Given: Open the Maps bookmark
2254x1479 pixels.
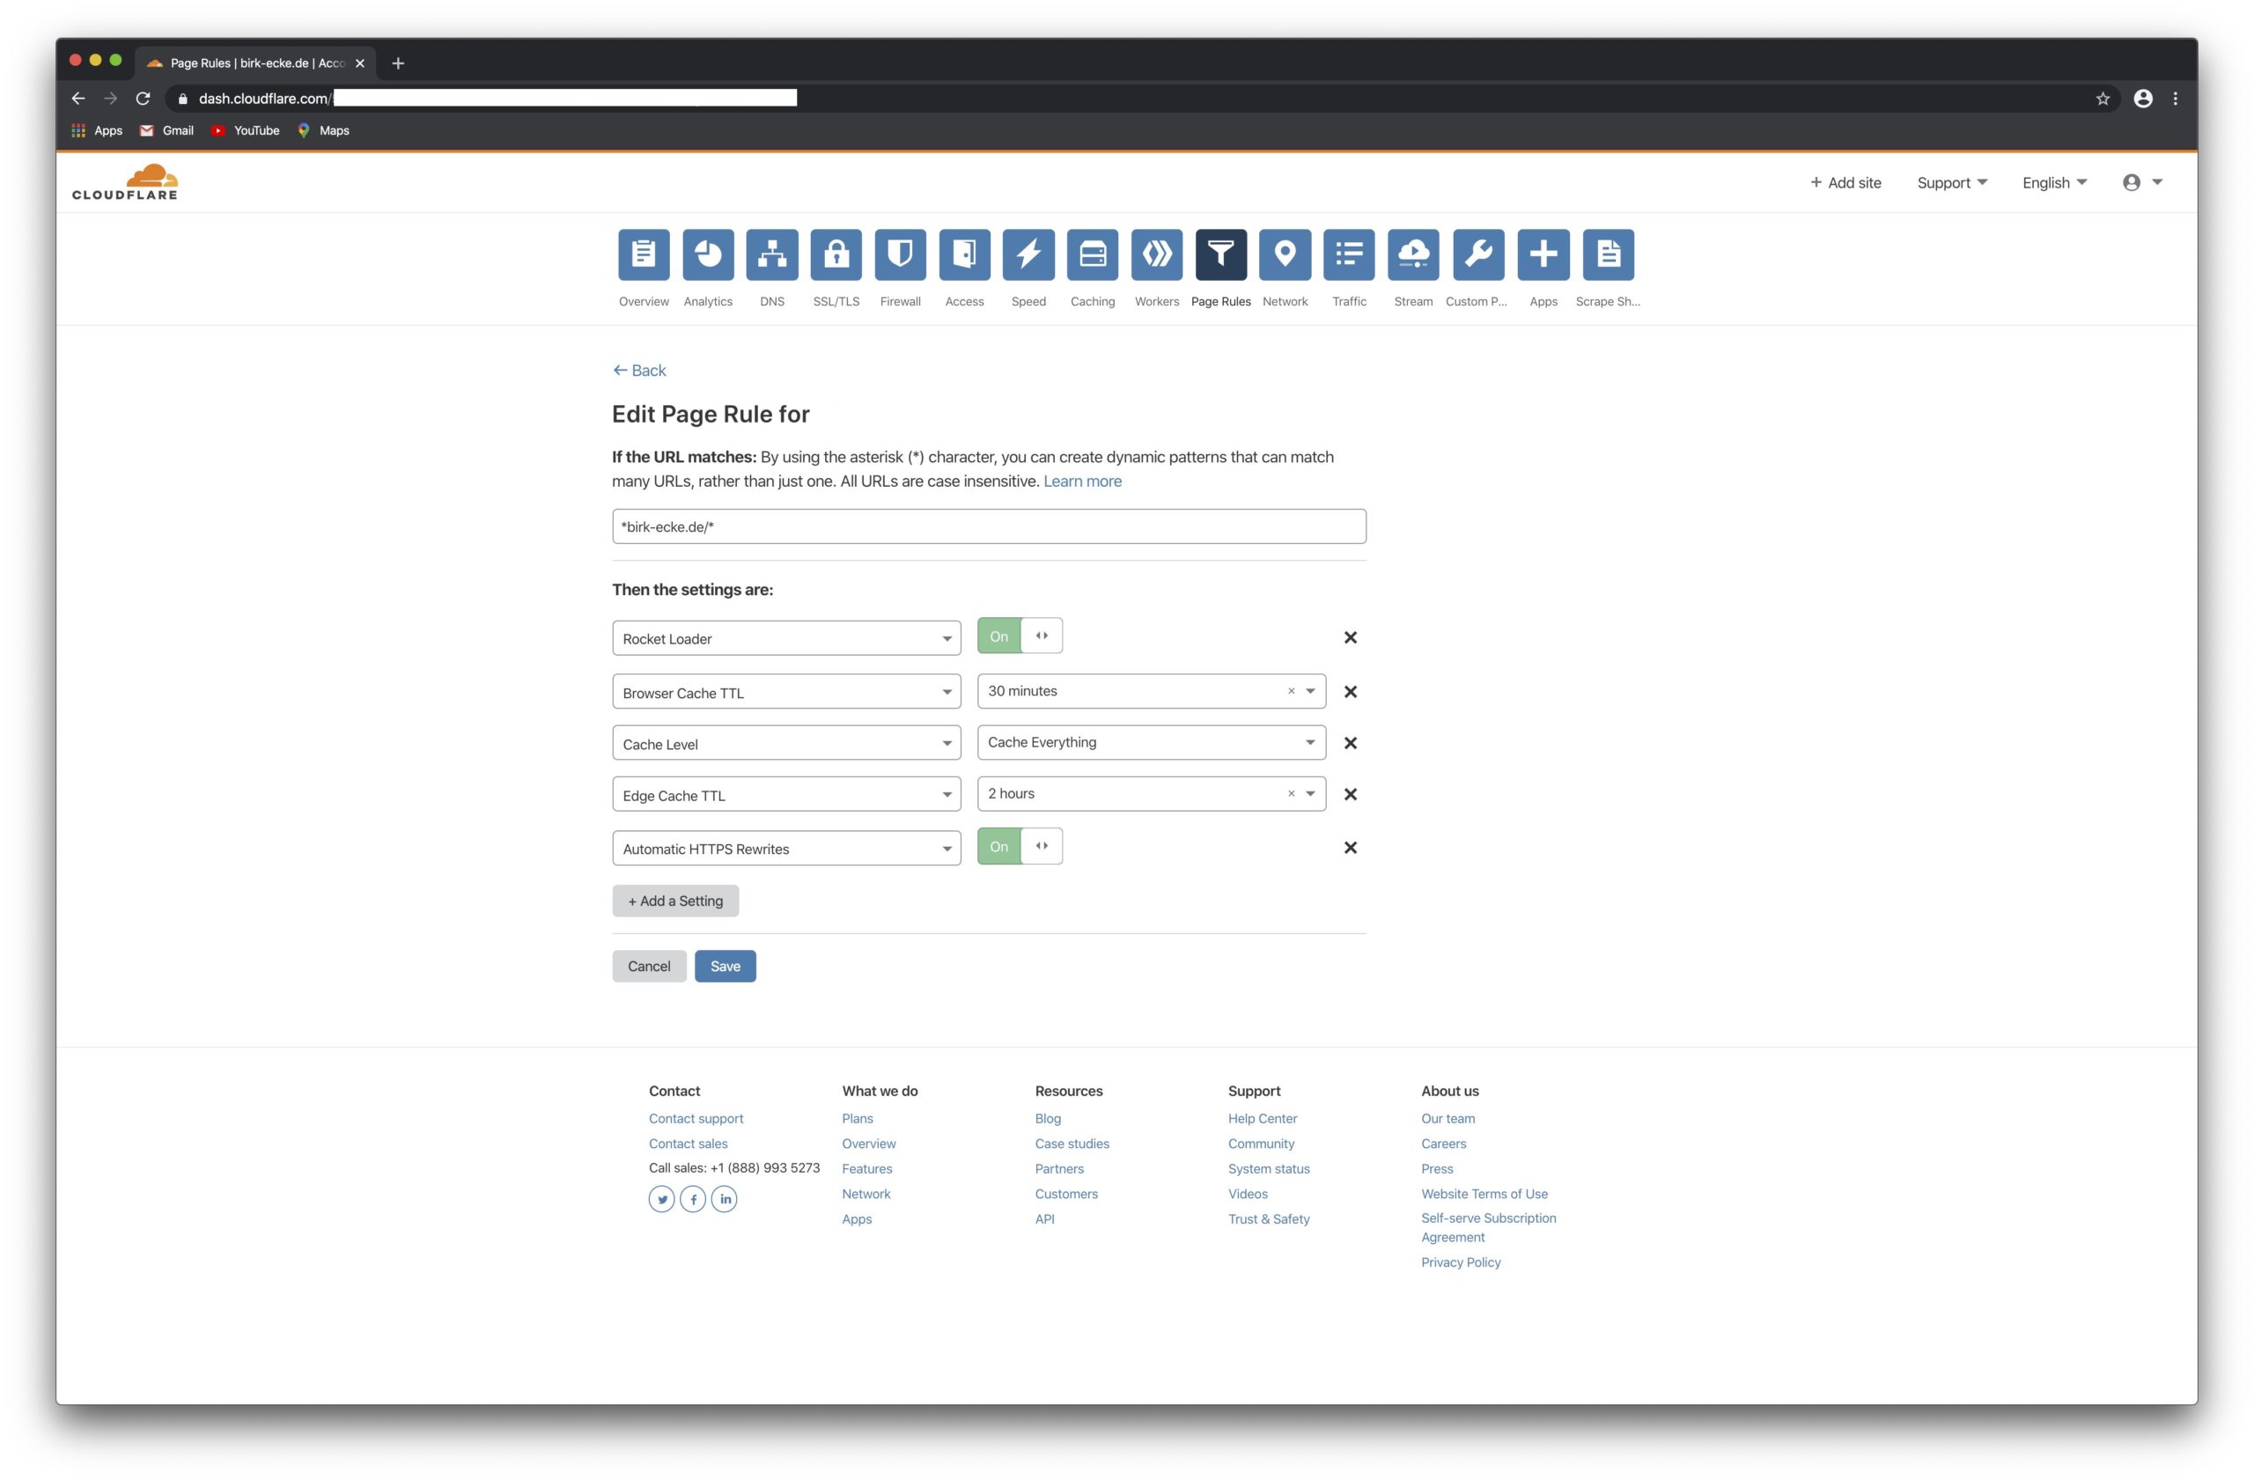Looking at the screenshot, I should (324, 130).
